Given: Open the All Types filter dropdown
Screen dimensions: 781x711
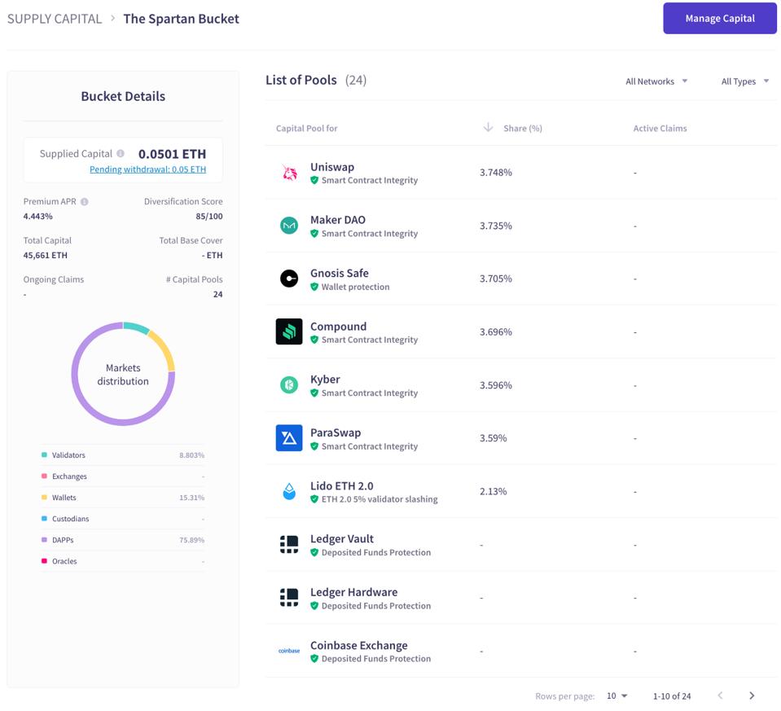Looking at the screenshot, I should tap(745, 81).
